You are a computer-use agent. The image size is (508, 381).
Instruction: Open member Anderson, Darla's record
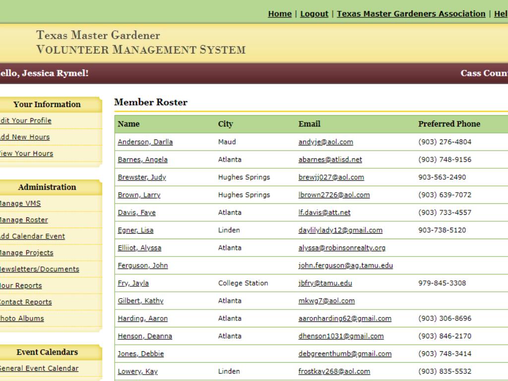pyautogui.click(x=145, y=142)
